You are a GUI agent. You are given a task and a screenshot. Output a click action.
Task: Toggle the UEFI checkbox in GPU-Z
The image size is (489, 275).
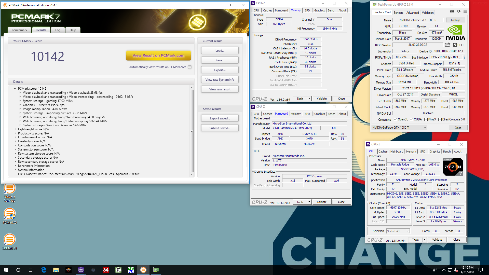[455, 45]
